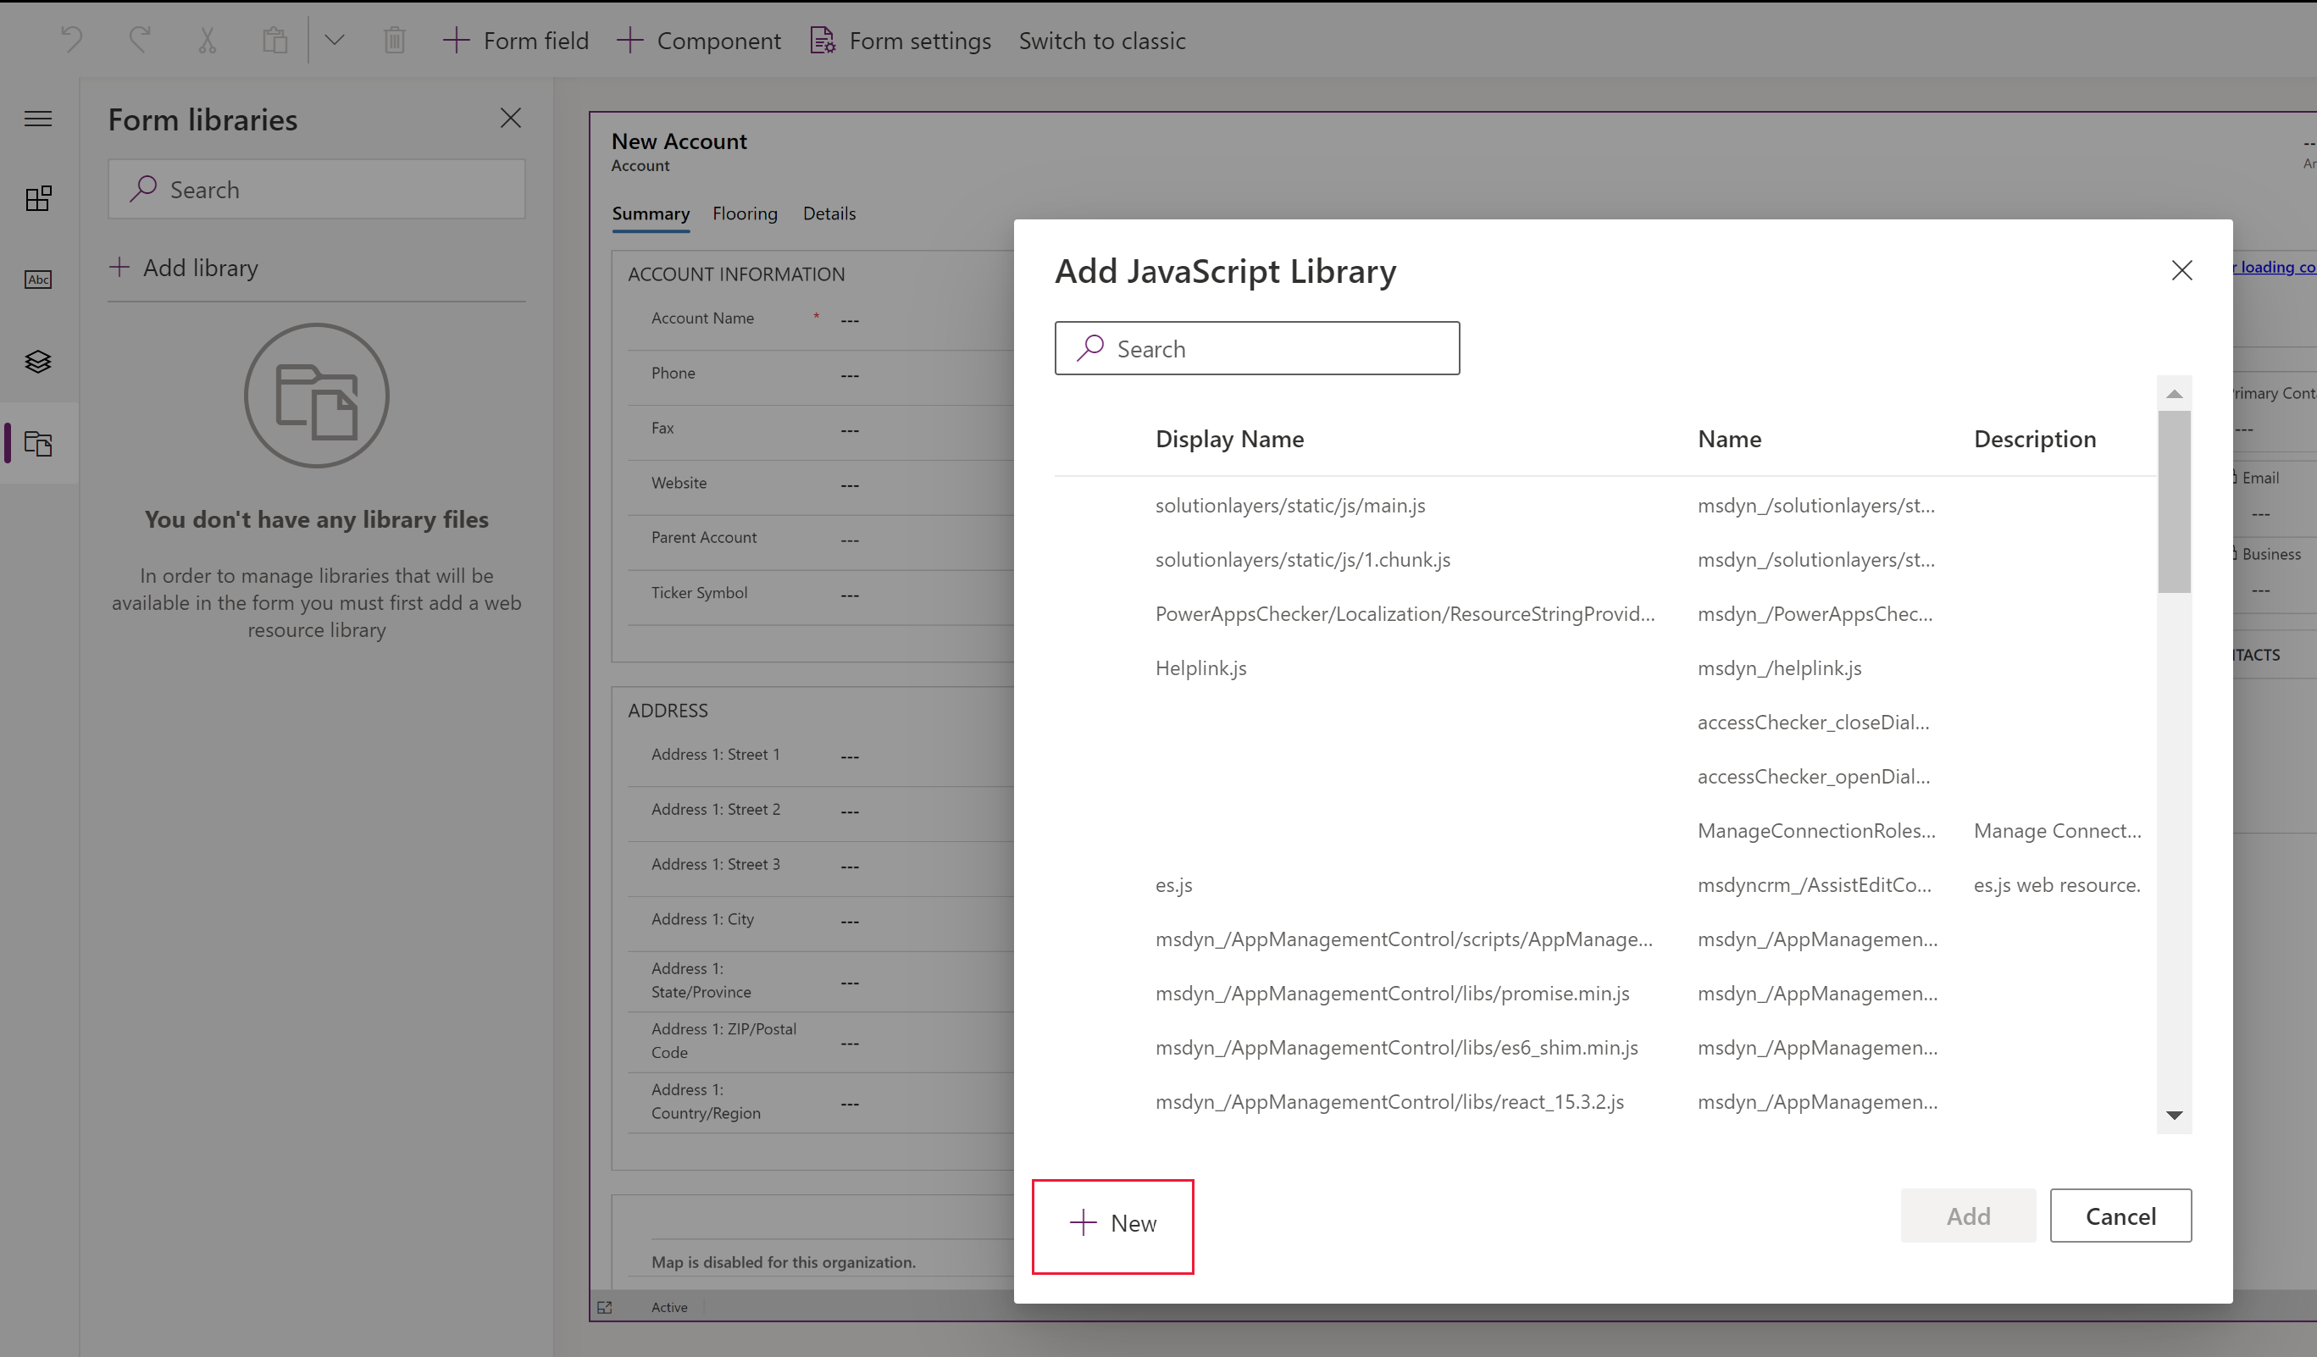Search in Form libraries panel
The image size is (2317, 1357).
coord(317,189)
